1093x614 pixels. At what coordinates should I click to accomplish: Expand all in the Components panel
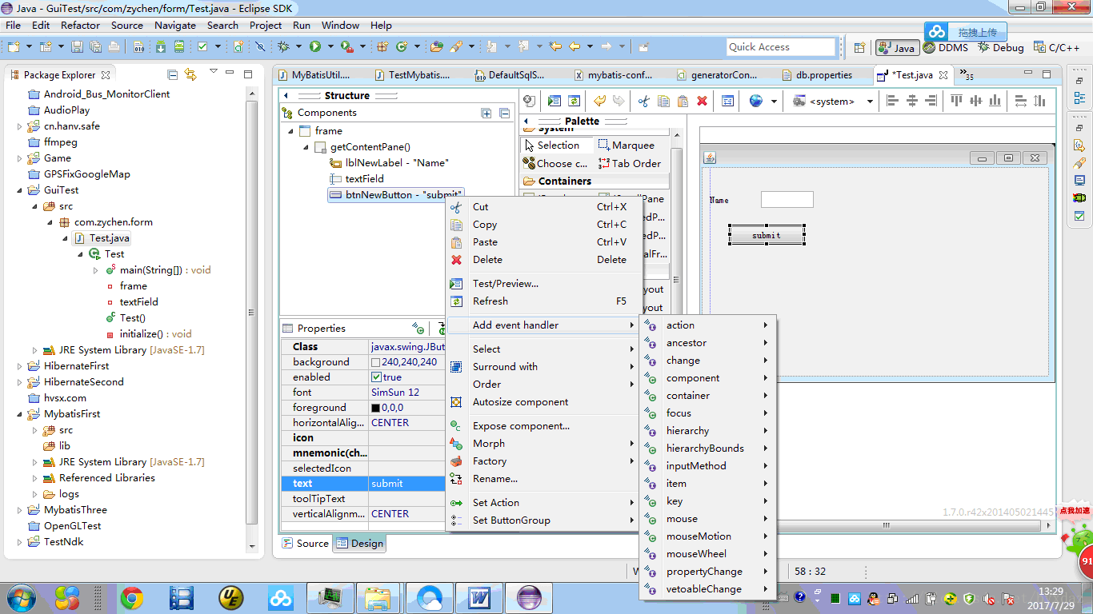tap(486, 113)
